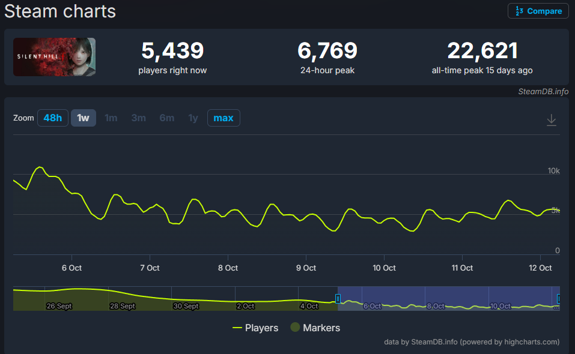Open the data by SteamDB.info highcharts credit
The image size is (575, 354).
(x=472, y=342)
